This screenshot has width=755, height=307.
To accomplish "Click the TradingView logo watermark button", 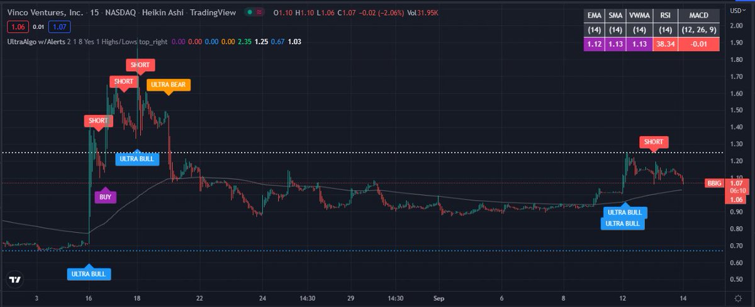I will pyautogui.click(x=16, y=279).
